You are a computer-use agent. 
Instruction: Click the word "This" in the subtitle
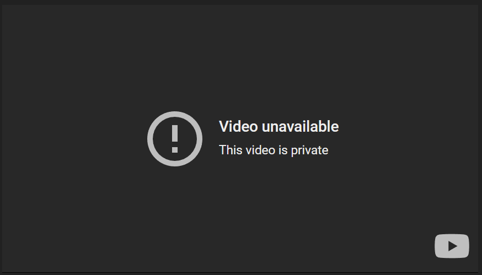pyautogui.click(x=230, y=150)
